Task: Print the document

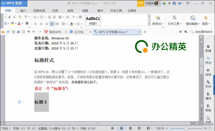Action: 18,32
